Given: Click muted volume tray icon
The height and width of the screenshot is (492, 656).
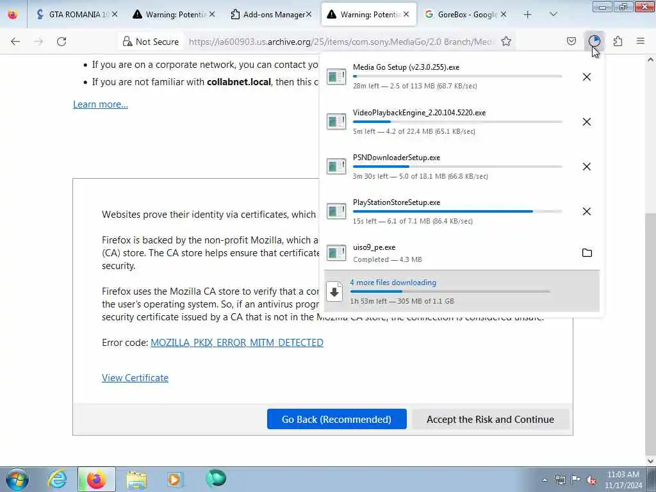Looking at the screenshot, I should pyautogui.click(x=591, y=480).
